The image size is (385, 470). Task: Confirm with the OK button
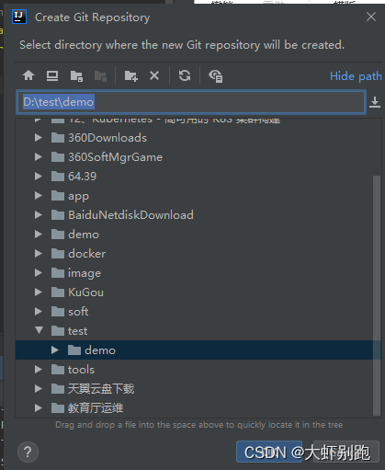(269, 452)
